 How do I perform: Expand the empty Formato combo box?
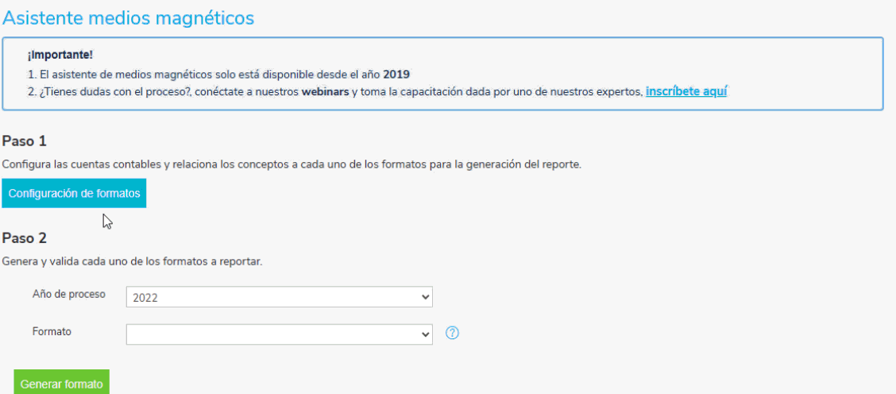279,334
